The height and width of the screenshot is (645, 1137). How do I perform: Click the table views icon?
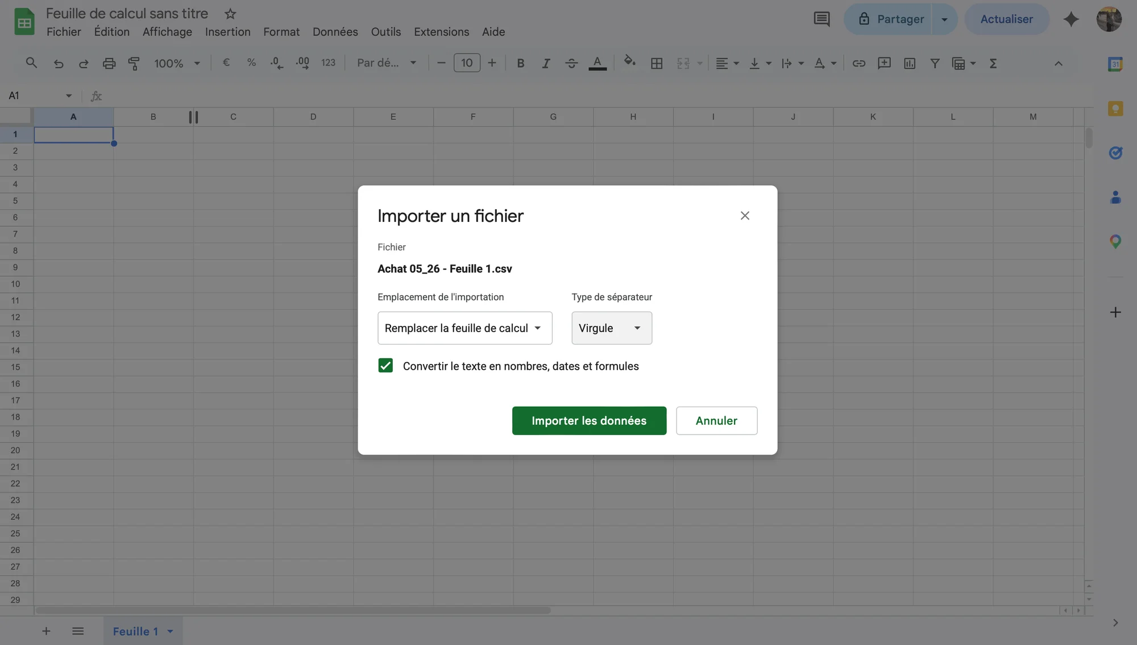pyautogui.click(x=963, y=63)
